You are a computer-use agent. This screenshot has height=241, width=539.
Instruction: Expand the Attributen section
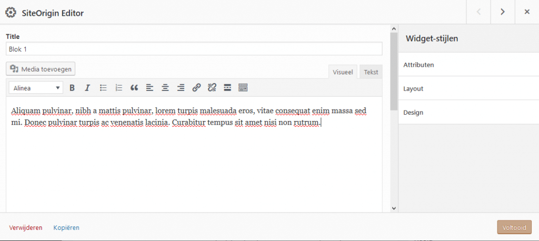468,65
